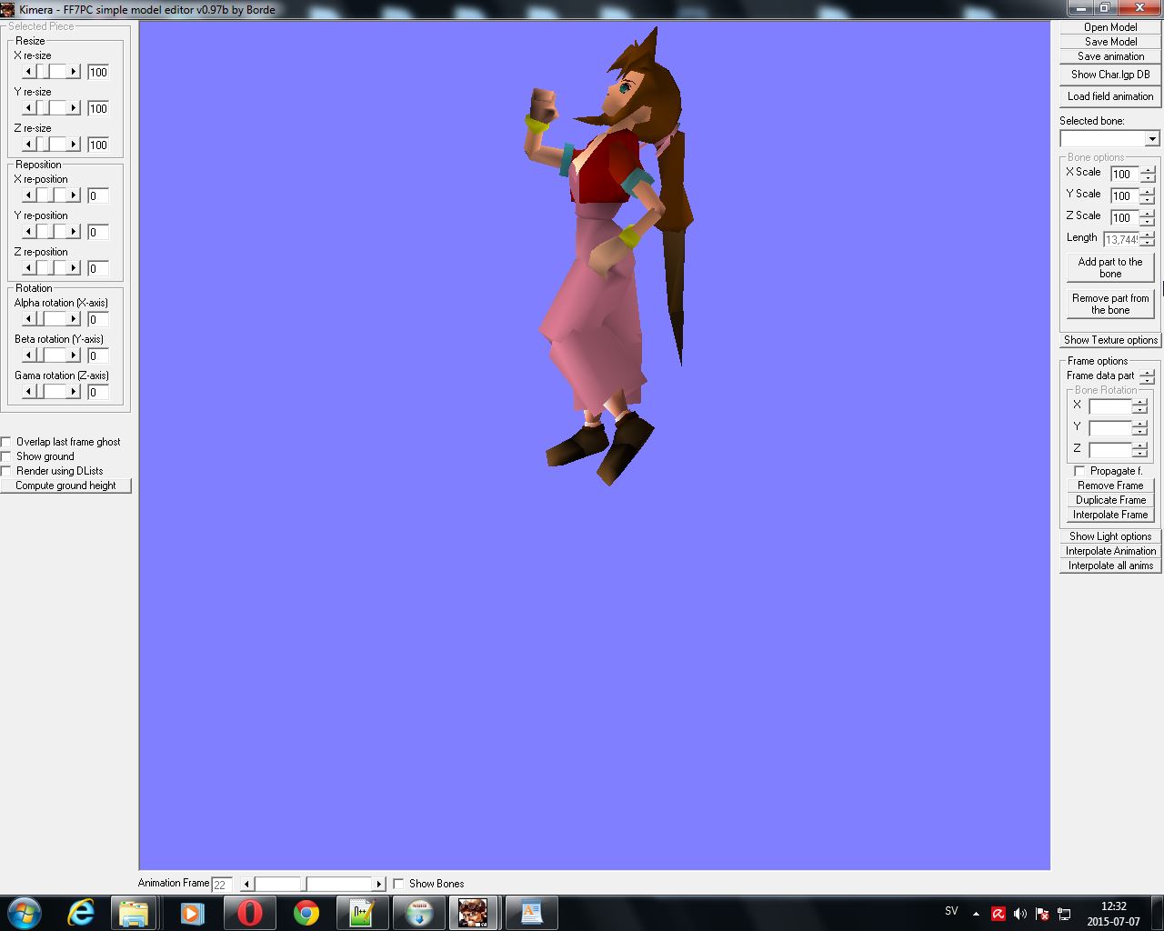Increase bone Length spinner
This screenshot has height=931, width=1164.
(x=1148, y=235)
